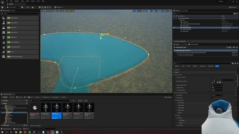Maximize or restore the viewport

pyautogui.click(x=171, y=11)
